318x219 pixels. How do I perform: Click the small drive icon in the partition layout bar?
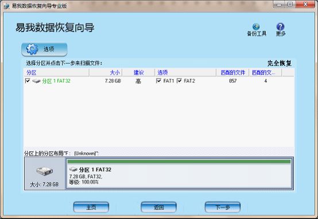tap(73, 169)
